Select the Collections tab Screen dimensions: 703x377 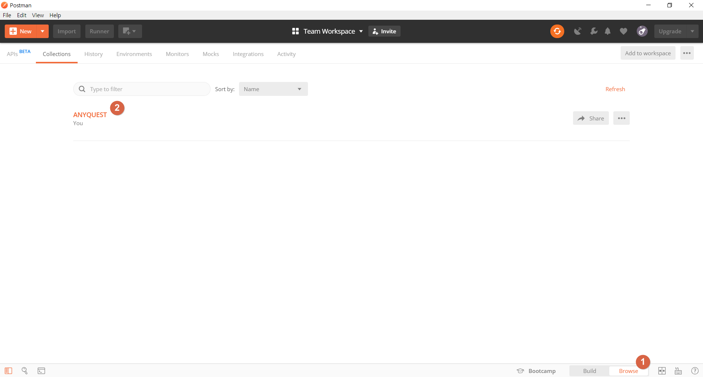point(57,54)
